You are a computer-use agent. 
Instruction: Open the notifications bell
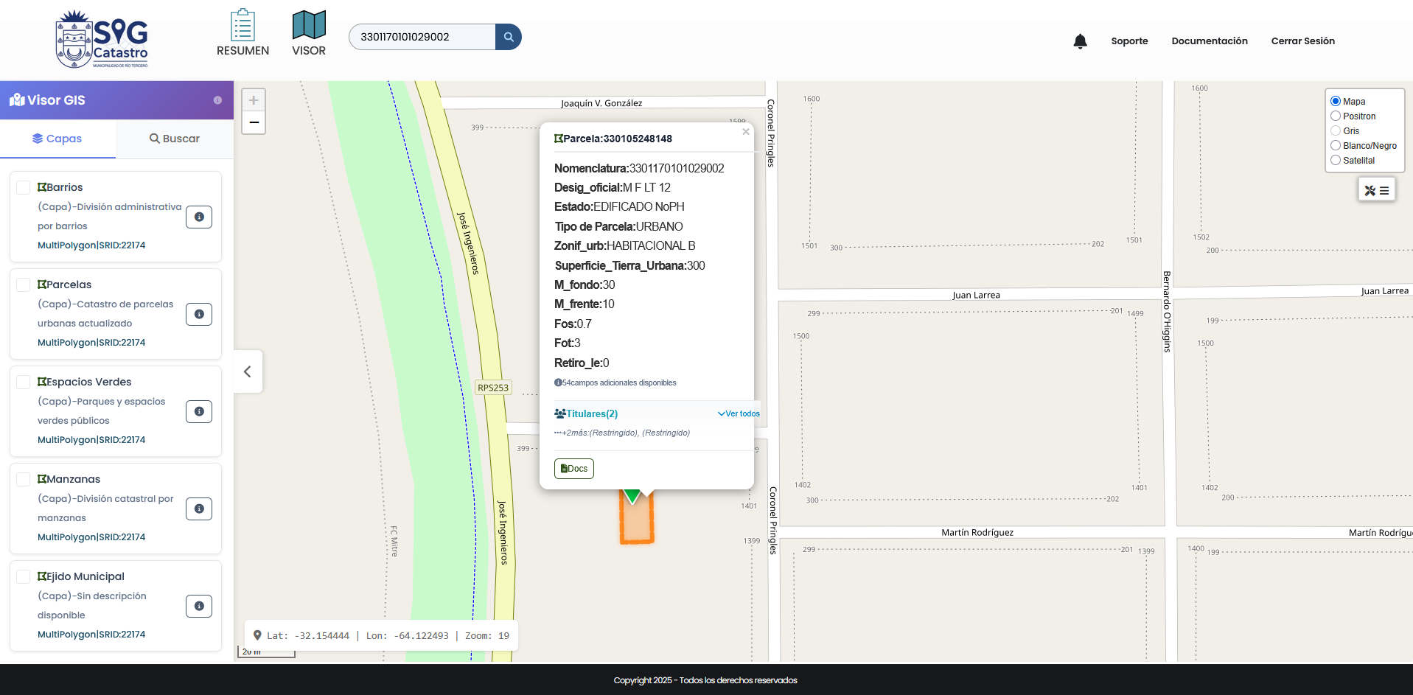tap(1080, 41)
